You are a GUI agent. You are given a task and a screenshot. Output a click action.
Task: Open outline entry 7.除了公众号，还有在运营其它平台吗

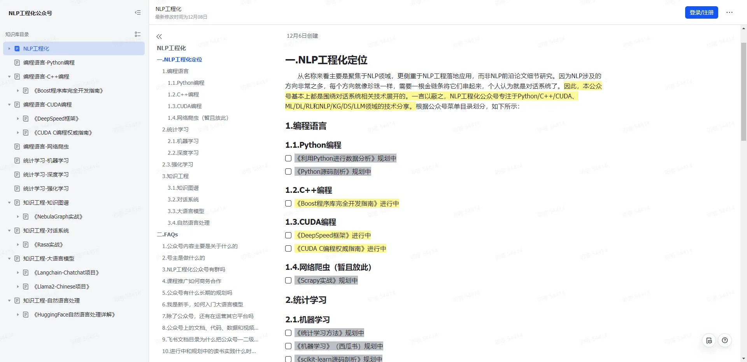208,316
